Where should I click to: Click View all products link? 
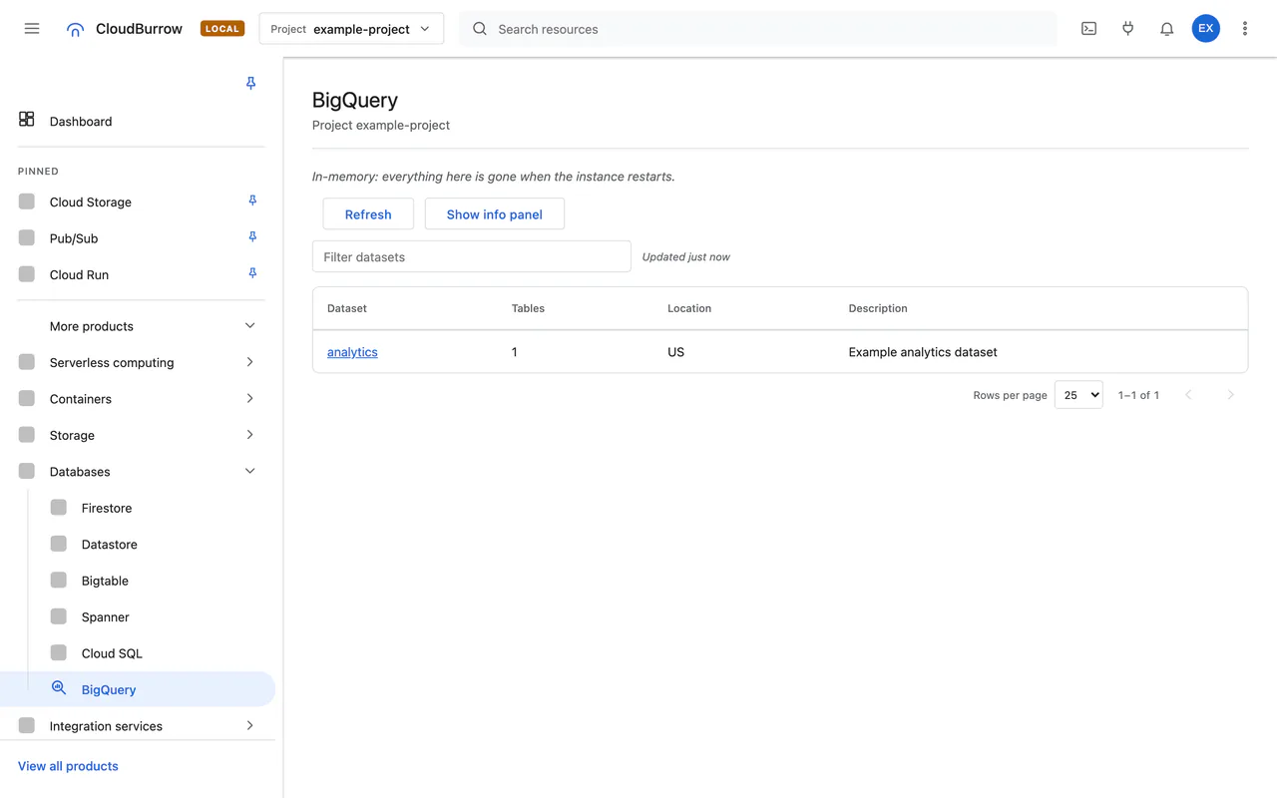[x=68, y=766]
